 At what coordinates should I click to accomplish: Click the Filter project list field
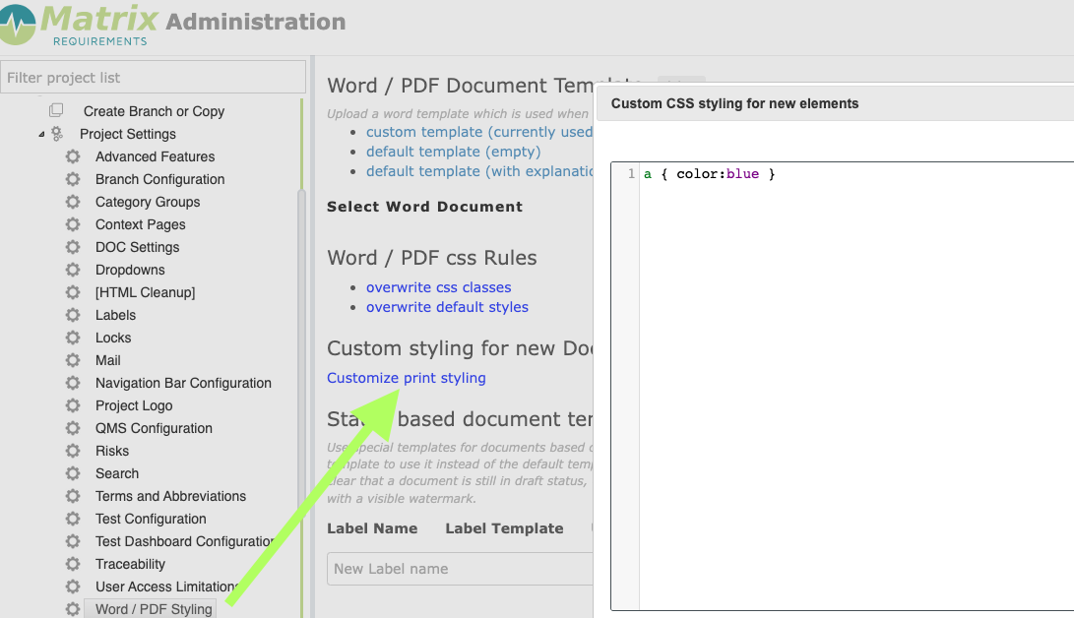(153, 77)
